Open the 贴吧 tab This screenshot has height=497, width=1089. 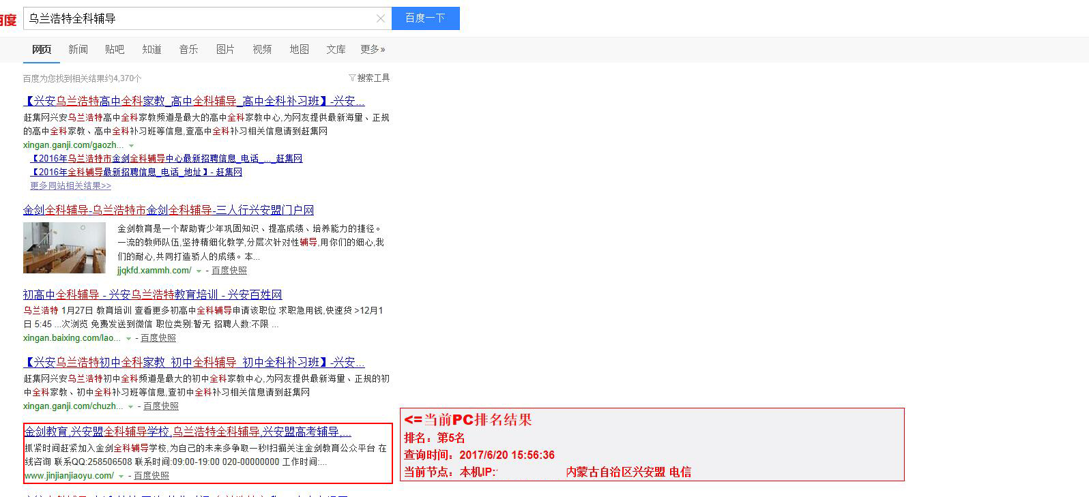[x=115, y=49]
